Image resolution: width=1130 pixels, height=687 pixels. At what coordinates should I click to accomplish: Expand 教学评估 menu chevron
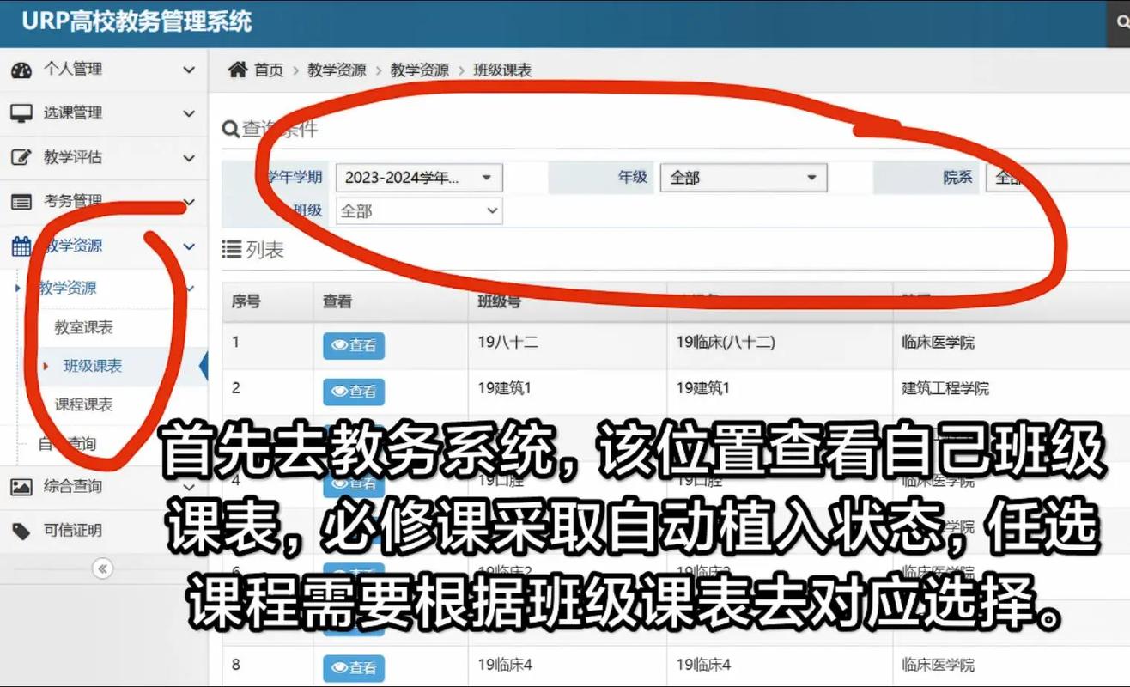coord(189,158)
